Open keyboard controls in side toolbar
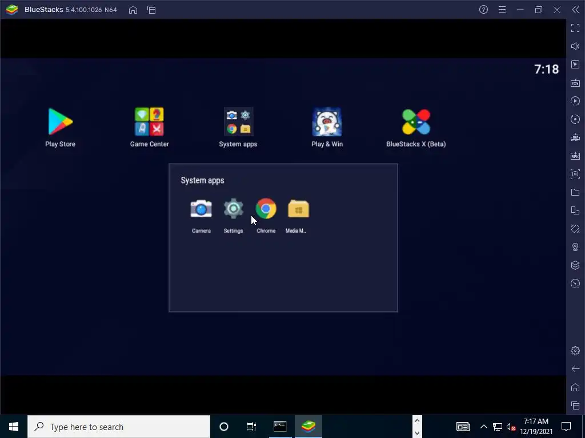 coord(575,83)
